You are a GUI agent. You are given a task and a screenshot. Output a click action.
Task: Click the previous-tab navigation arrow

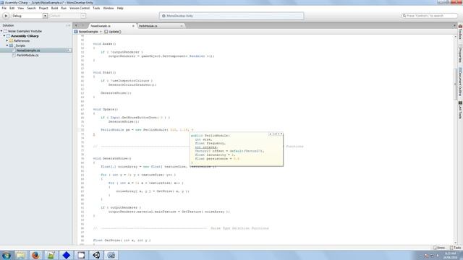pyautogui.click(x=76, y=26)
